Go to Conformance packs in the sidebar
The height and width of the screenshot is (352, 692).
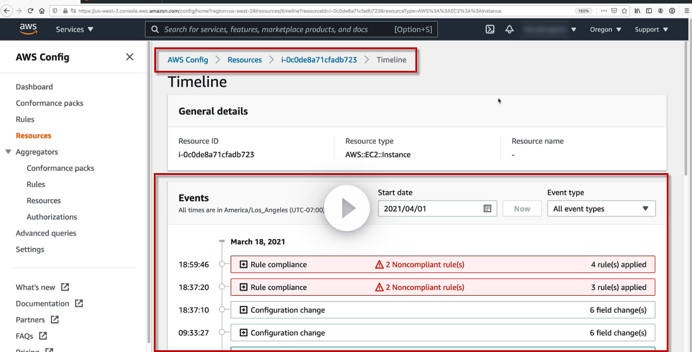[x=50, y=103]
